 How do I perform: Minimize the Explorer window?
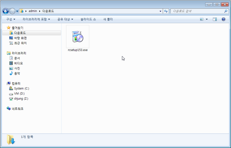[209, 4]
